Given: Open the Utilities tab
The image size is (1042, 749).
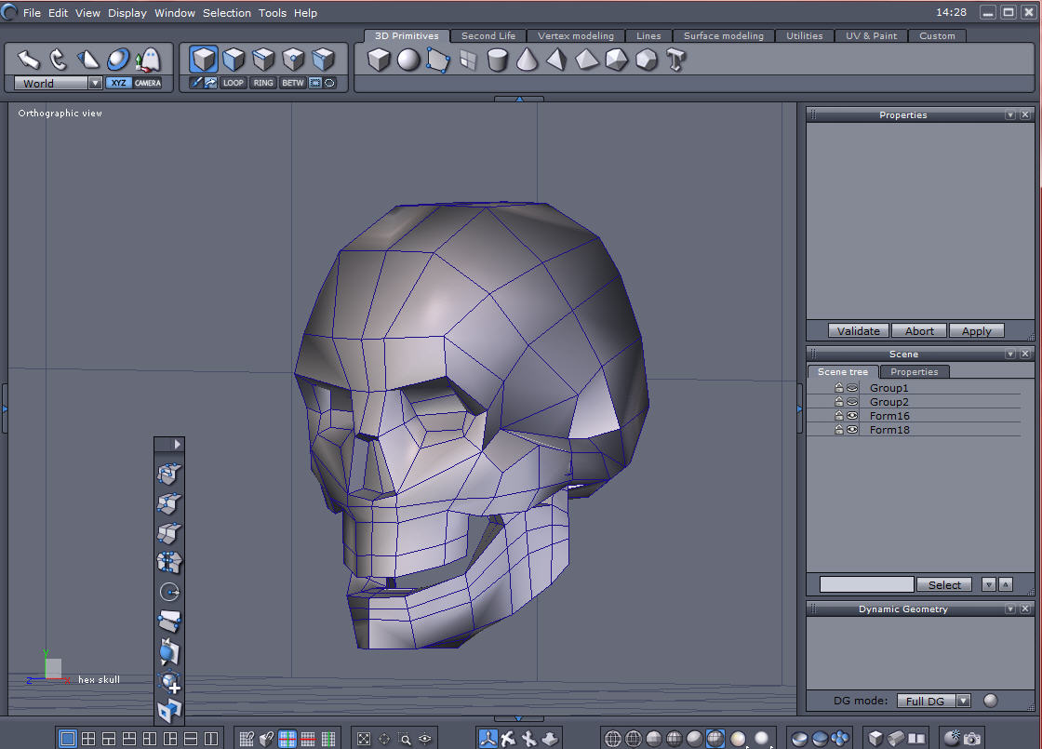Looking at the screenshot, I should click(804, 36).
